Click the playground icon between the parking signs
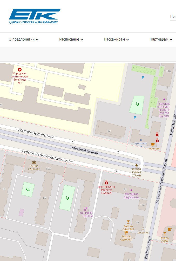Screen dimensions: 176x261 [x=137, y=104]
